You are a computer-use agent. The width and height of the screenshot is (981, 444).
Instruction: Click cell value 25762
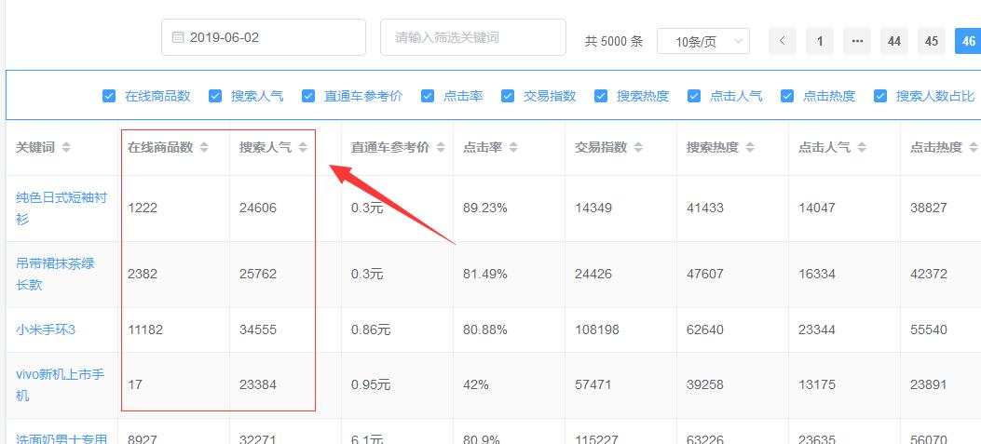pos(258,274)
